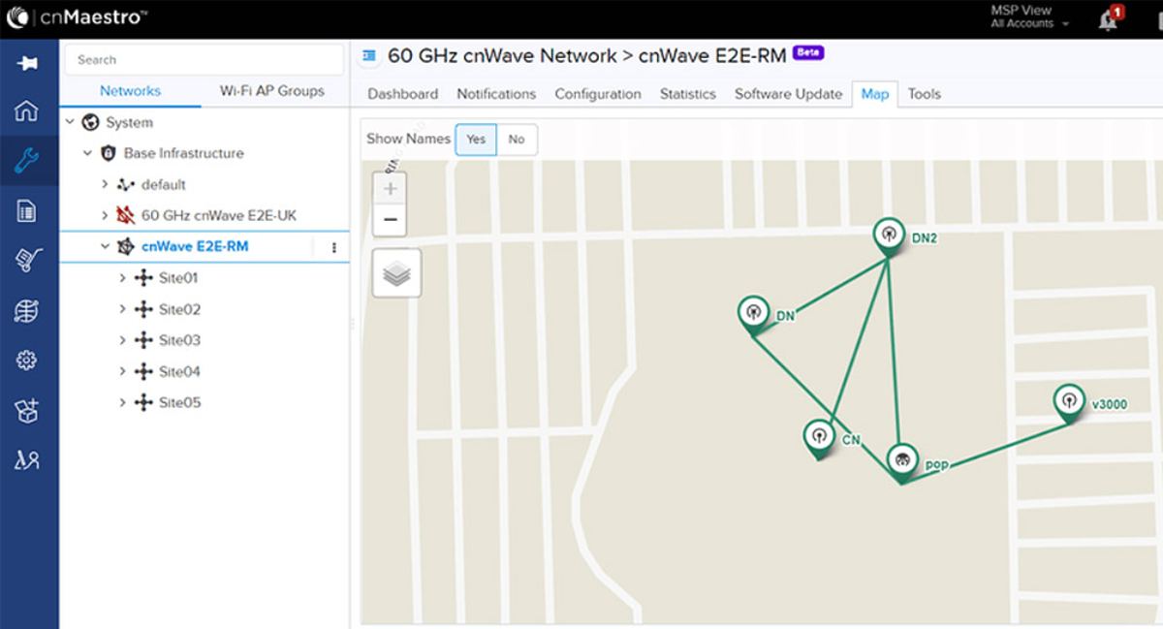This screenshot has height=629, width=1163.
Task: Switch to the Statistics tab
Action: (x=688, y=94)
